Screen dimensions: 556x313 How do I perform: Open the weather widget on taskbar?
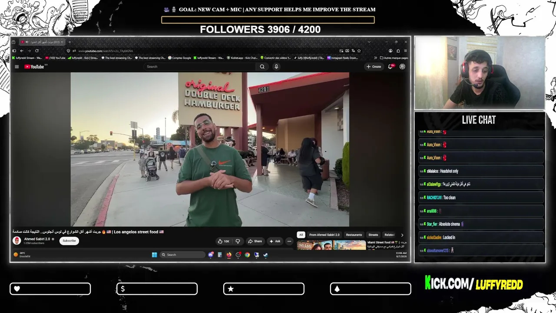pyautogui.click(x=23, y=255)
